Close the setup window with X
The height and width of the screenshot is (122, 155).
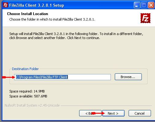point(151,5)
